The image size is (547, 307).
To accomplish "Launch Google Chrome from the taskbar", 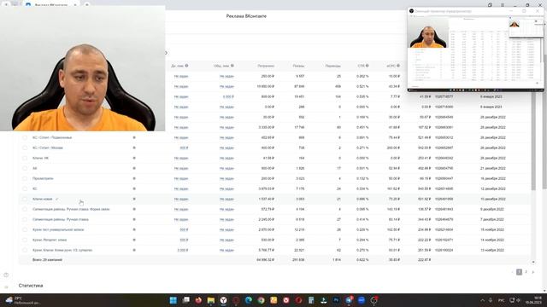I will click(261, 300).
